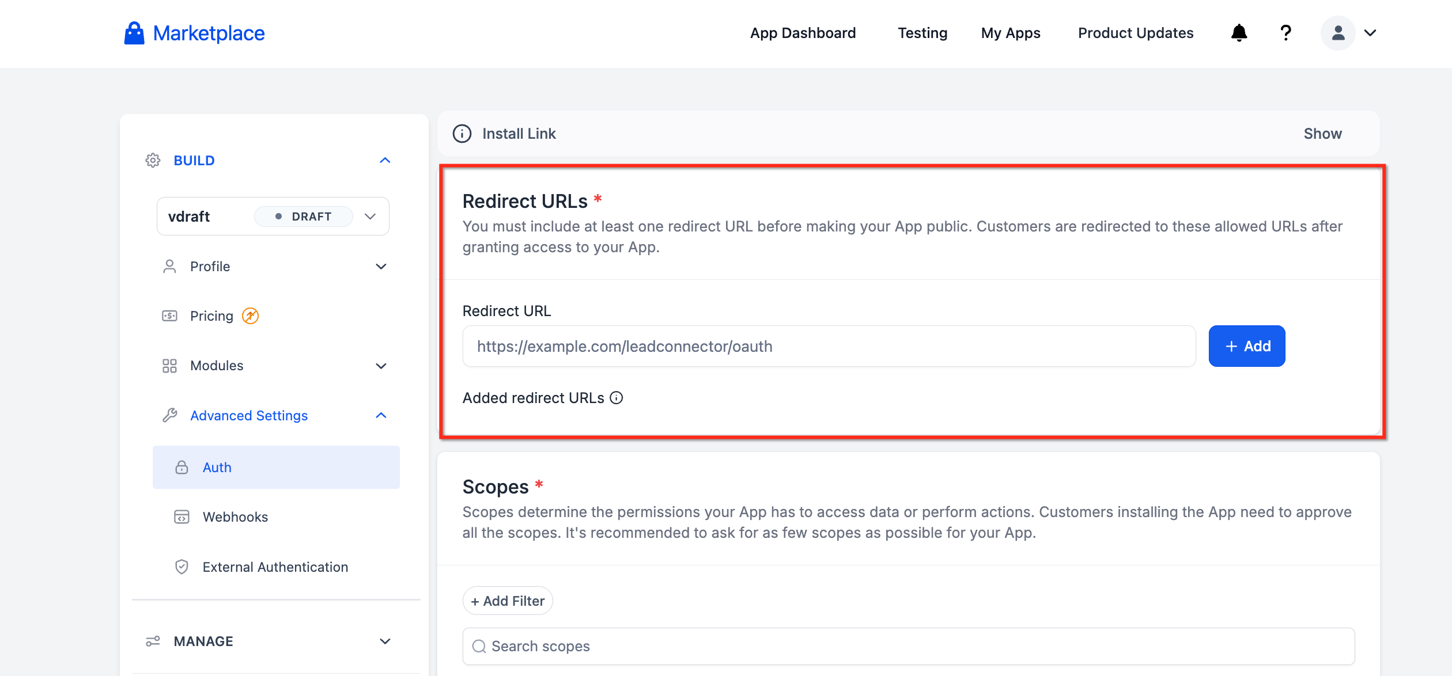1452x676 pixels.
Task: Click the External Authentication shield icon
Action: point(181,567)
